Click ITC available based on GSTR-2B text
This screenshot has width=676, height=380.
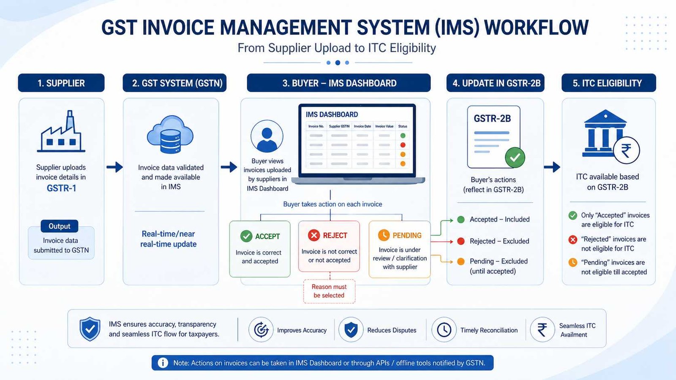[x=608, y=182]
